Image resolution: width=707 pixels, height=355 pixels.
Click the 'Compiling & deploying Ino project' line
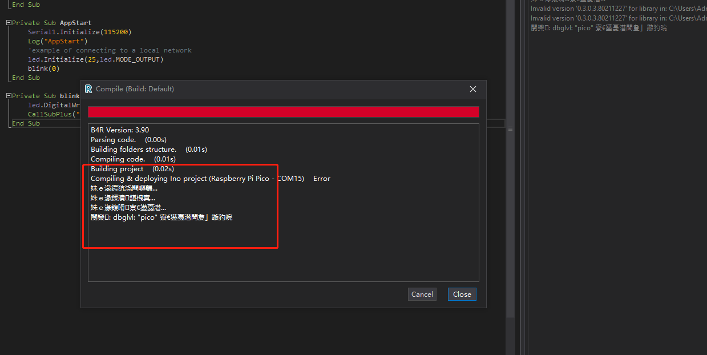(211, 179)
